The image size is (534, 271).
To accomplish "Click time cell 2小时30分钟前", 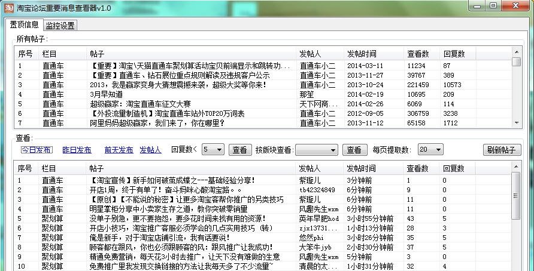I will point(370,247).
